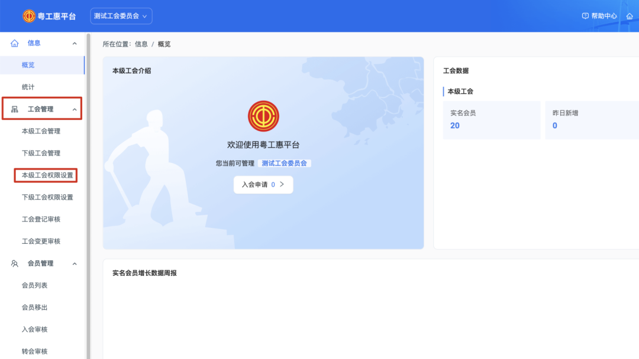Screen dimensions: 639x359
Task: Open 本级工会管理 menu item
Action: (41, 131)
